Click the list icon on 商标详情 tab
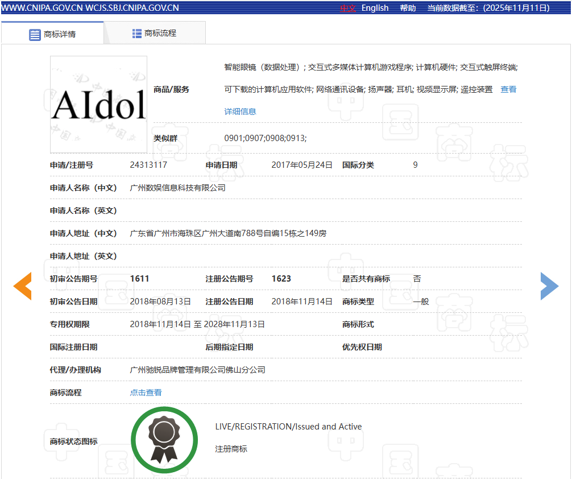This screenshot has height=479, width=572. point(35,34)
